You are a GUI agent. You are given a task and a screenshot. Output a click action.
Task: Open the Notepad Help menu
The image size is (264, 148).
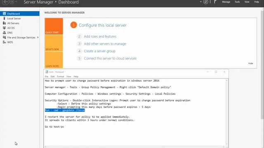pos(76,76)
